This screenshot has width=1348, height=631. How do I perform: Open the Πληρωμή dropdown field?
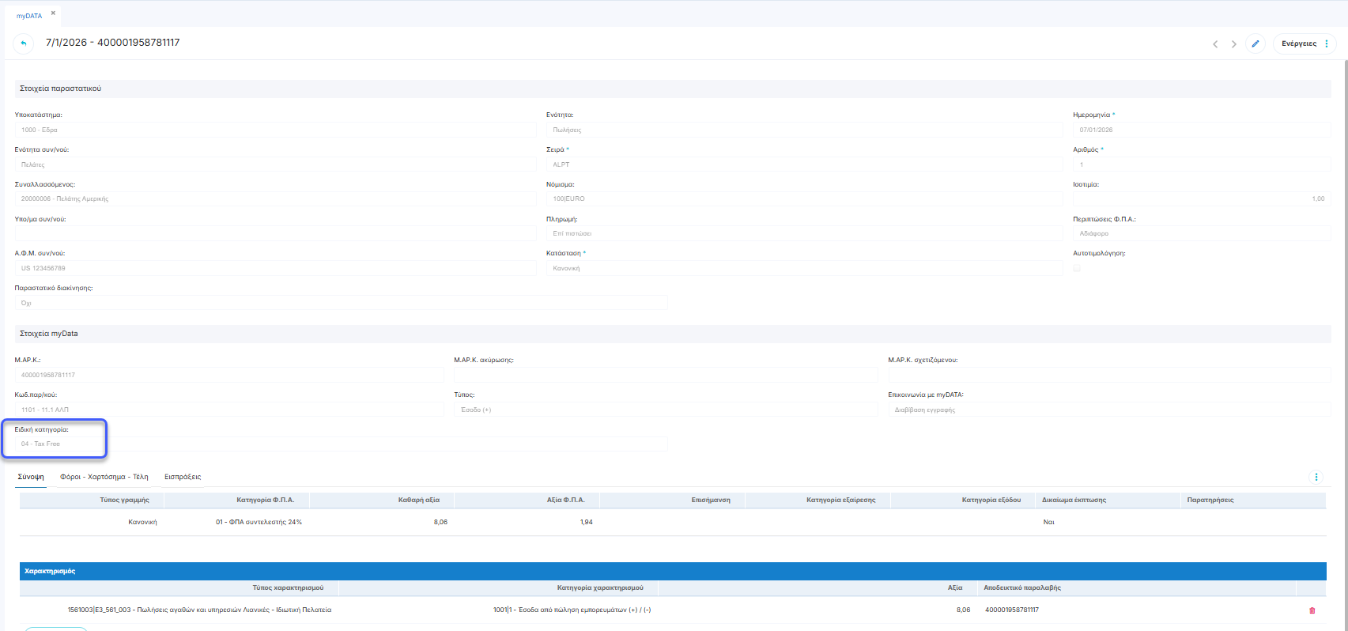coord(803,234)
